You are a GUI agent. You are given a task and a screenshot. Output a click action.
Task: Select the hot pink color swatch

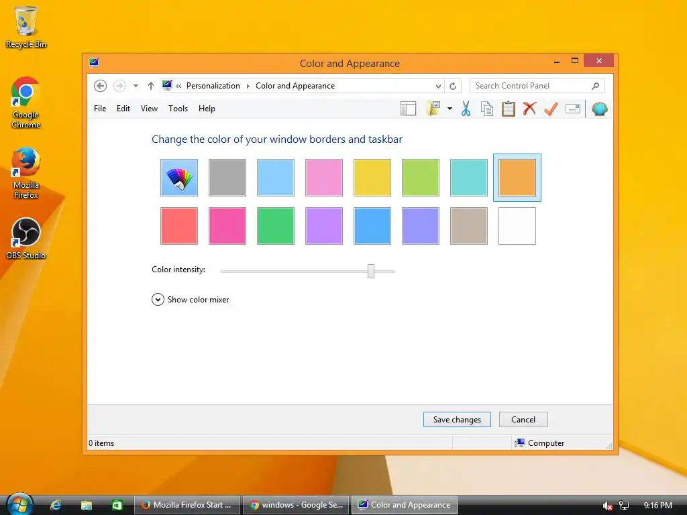click(227, 226)
